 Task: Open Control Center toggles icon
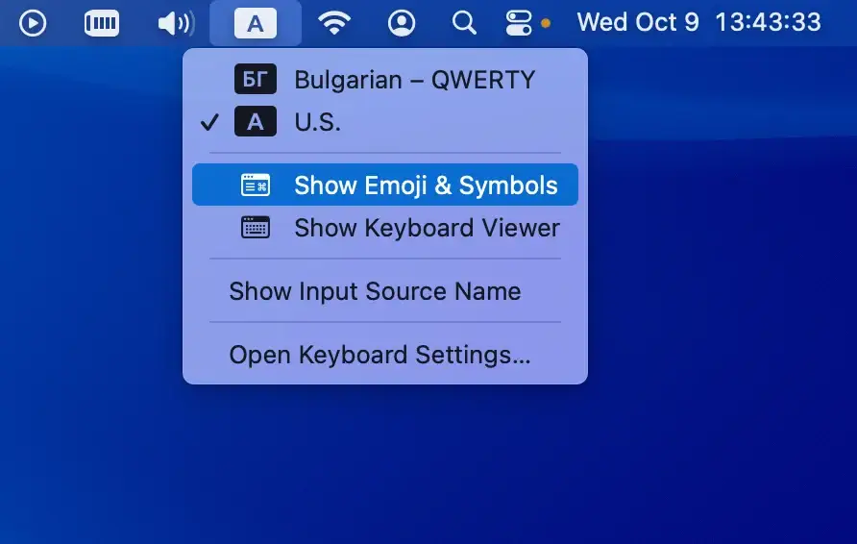tap(518, 22)
